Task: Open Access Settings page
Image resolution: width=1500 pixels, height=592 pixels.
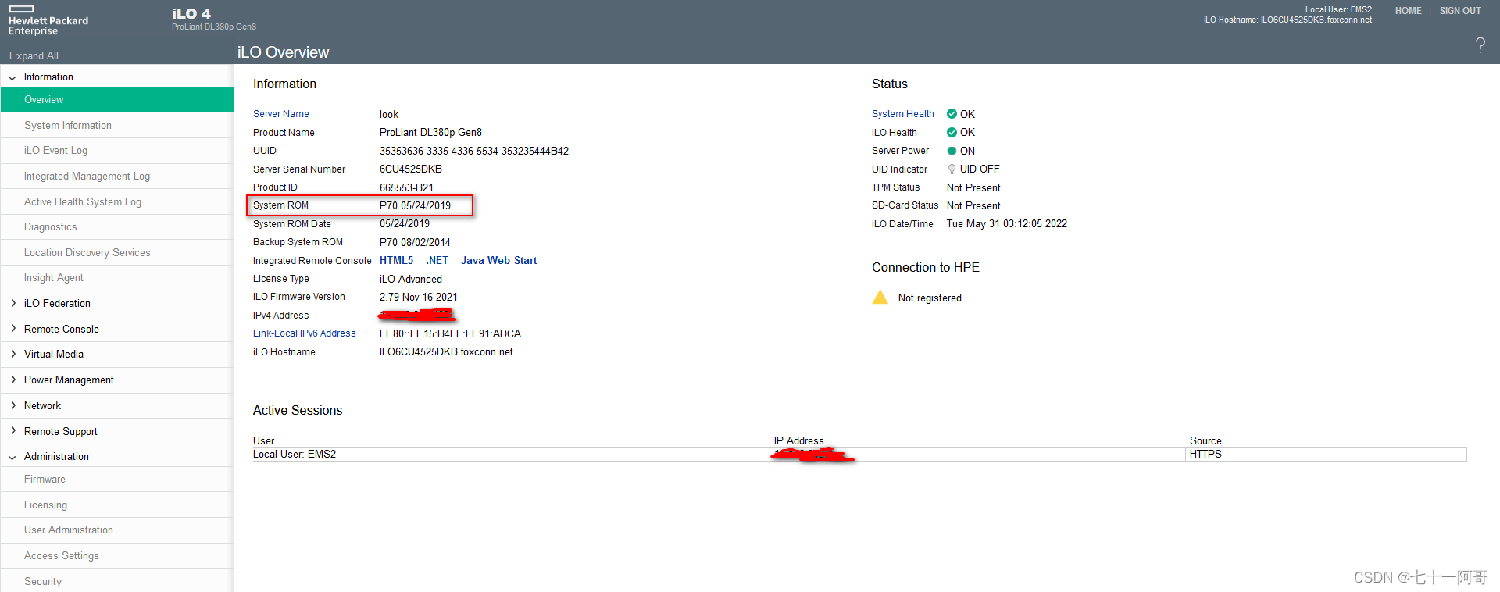Action: click(x=117, y=556)
